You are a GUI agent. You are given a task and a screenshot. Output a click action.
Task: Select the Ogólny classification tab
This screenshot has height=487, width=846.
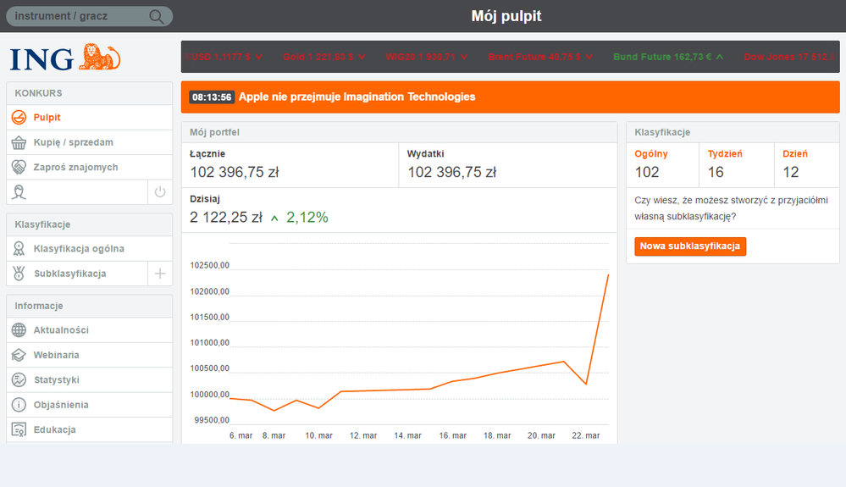pos(651,154)
